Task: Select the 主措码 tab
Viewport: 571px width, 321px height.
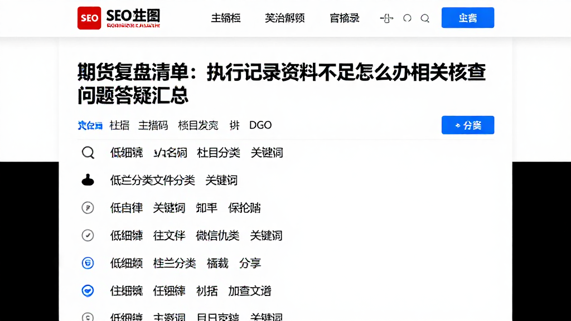Action: pyautogui.click(x=153, y=125)
